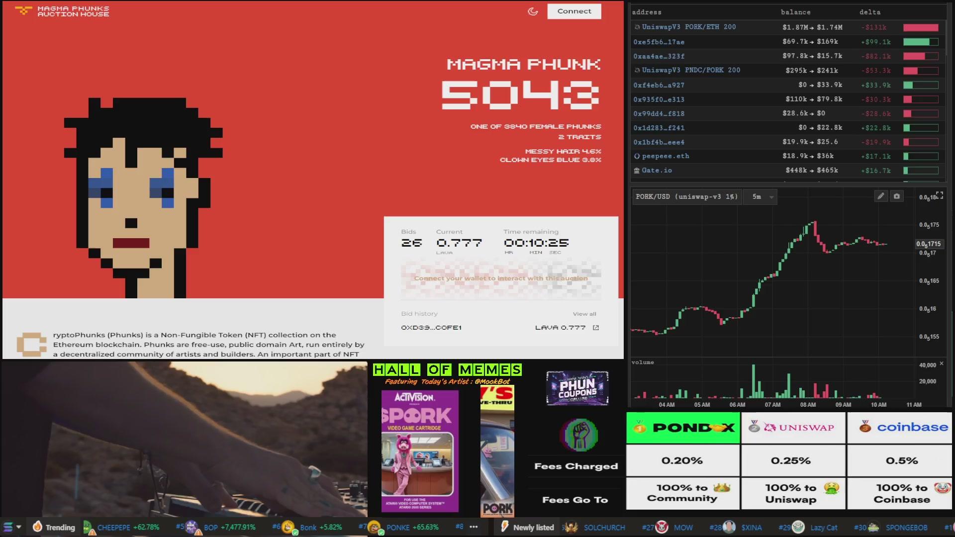This screenshot has height=537, width=955.
Task: Click the silver medal icon beside Uniswap
Action: (x=754, y=426)
